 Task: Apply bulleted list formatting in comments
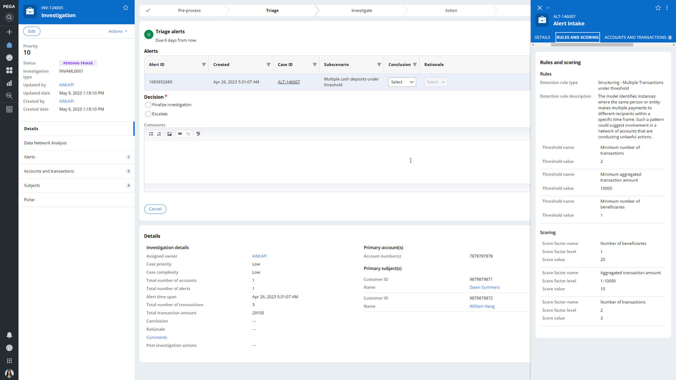(x=151, y=134)
